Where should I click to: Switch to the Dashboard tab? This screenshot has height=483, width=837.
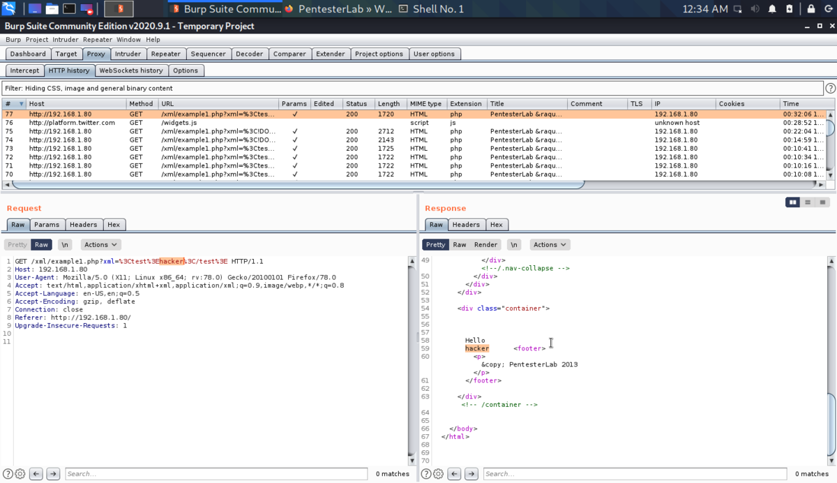(x=28, y=54)
